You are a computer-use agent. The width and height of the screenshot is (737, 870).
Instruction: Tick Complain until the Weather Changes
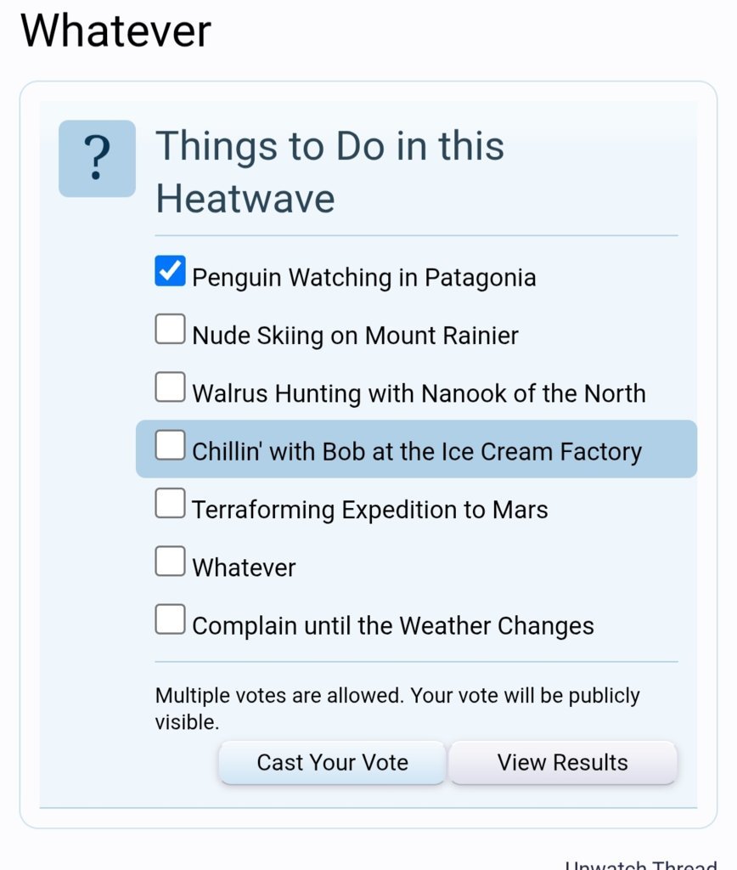[171, 619]
